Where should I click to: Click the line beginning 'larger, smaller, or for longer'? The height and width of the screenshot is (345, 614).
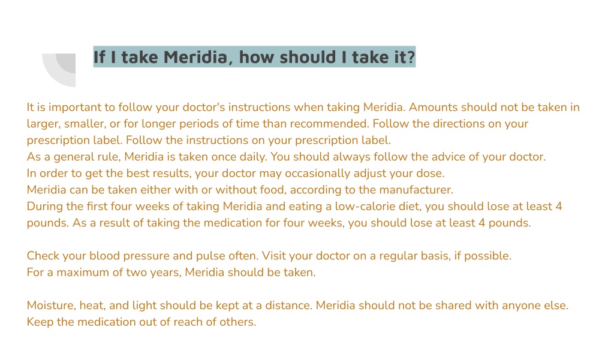pos(277,123)
